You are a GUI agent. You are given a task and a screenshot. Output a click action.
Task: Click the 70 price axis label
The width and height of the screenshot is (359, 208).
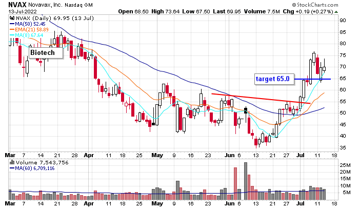[343, 67]
